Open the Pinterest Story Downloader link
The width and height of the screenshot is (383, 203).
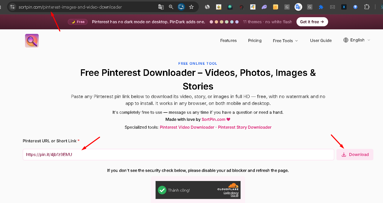[x=245, y=127]
